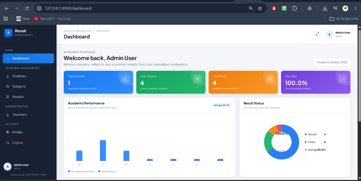Viewport: 361px width, 181px height.
Task: Reload the dashboard page
Action: point(27,8)
